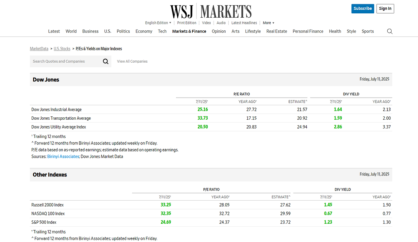Open the Video link in the top bar

(x=206, y=23)
